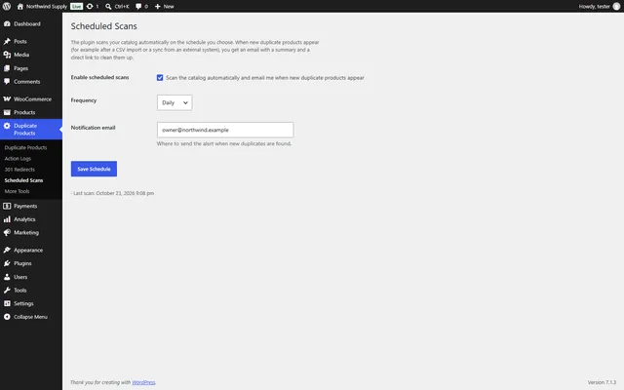Image resolution: width=624 pixels, height=390 pixels.
Task: Click the Duplicate Products gear icon
Action: click(x=7, y=126)
